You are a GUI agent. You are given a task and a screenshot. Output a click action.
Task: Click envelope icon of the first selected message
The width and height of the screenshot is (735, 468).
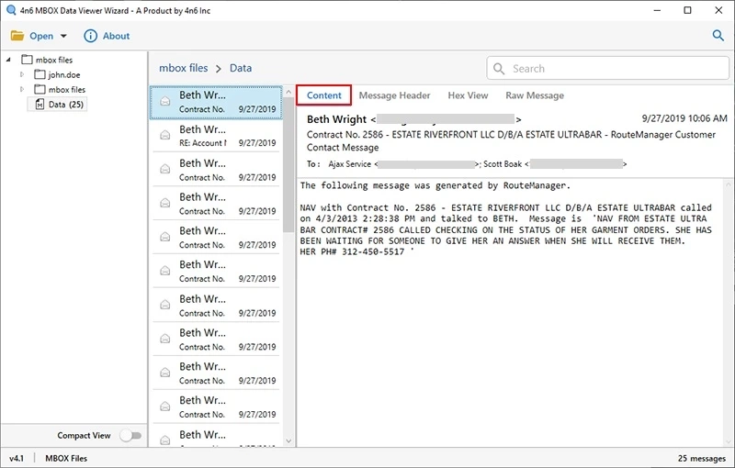tap(165, 101)
